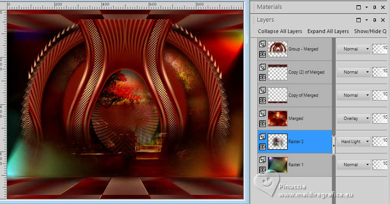Viewport: 390px width, 204px height.
Task: Select layer named Copy (2) of Merged
Action: 306,72
